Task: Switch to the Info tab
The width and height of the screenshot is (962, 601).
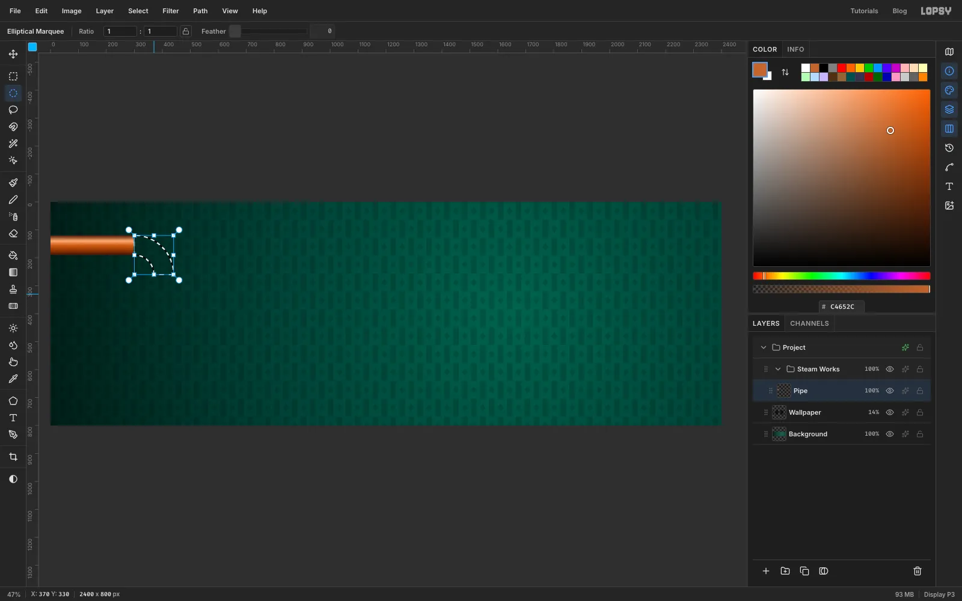Action: point(795,49)
